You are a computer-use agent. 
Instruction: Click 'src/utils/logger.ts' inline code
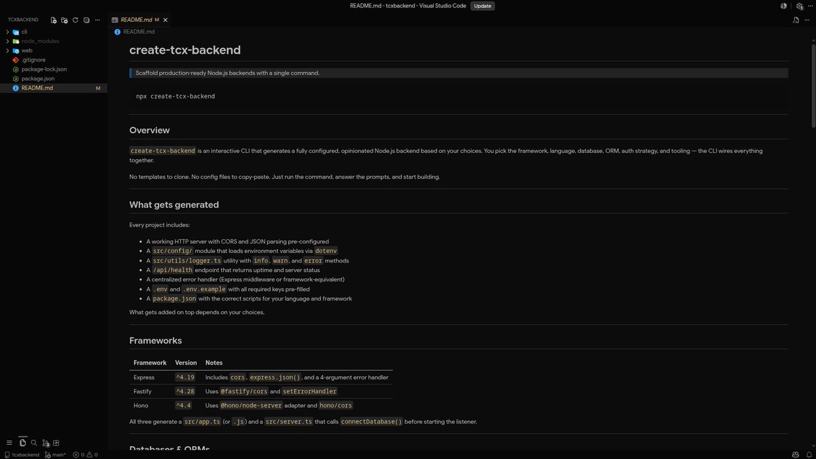click(x=187, y=260)
